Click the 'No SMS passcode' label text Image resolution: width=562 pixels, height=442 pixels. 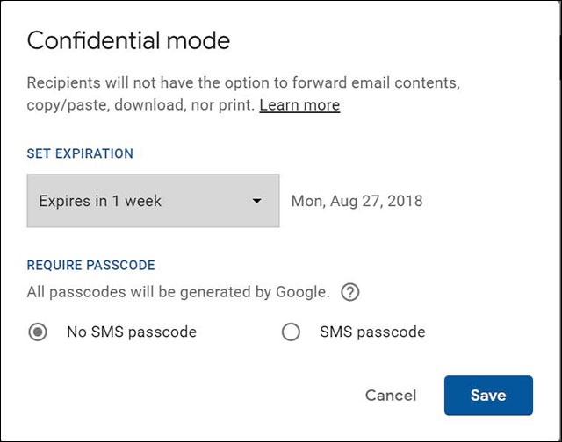point(131,332)
